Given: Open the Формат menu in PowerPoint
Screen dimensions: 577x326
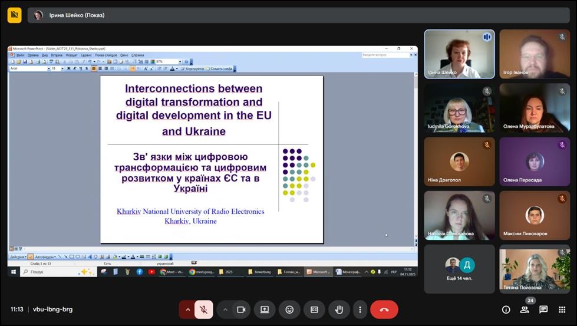Looking at the screenshot, I should (71, 55).
